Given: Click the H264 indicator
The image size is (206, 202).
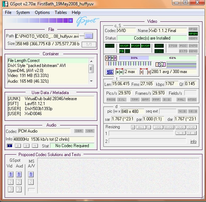Looking at the screenshot, I should click(x=193, y=38).
